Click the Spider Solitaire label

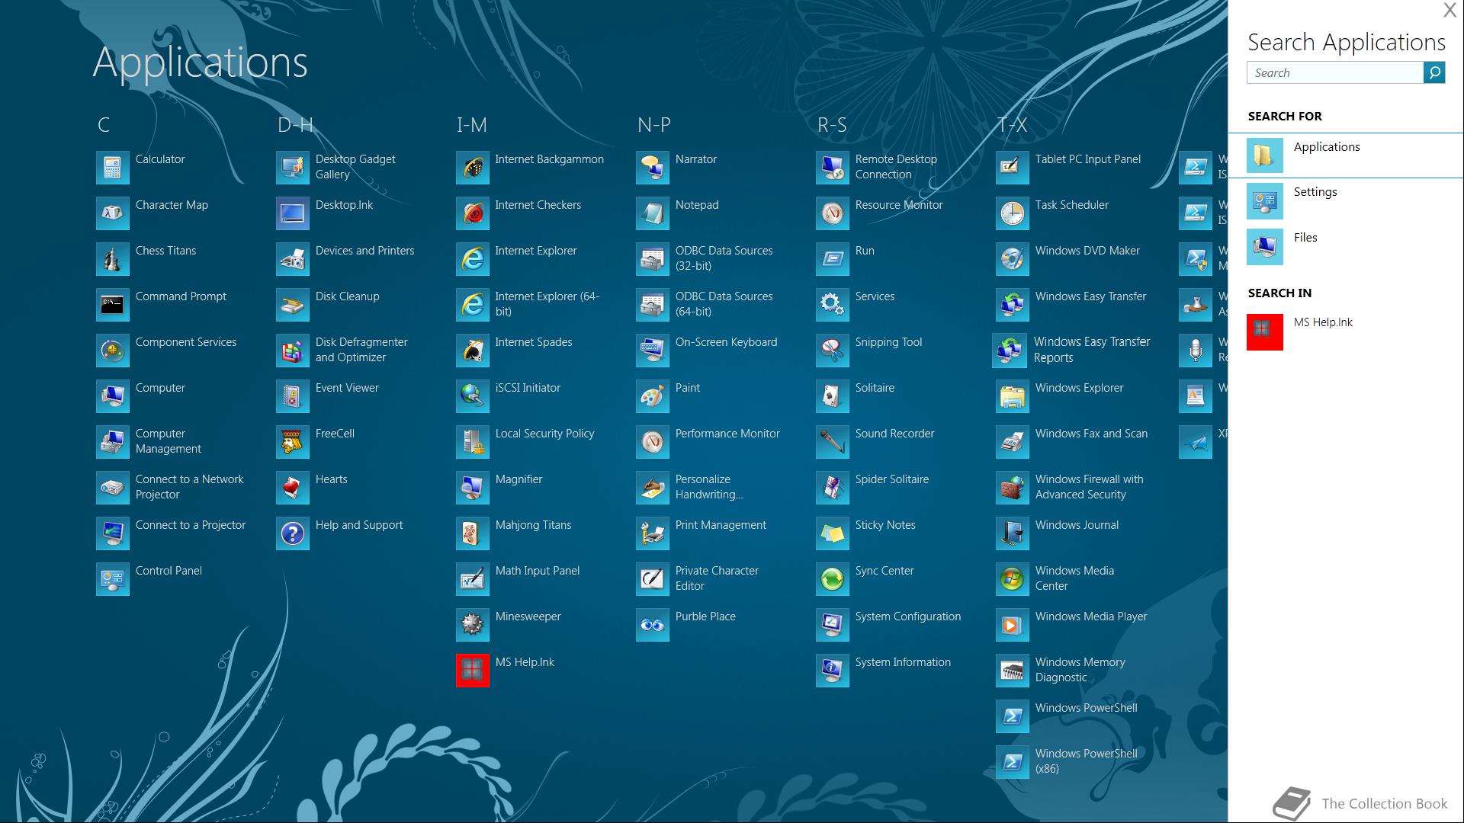(891, 479)
